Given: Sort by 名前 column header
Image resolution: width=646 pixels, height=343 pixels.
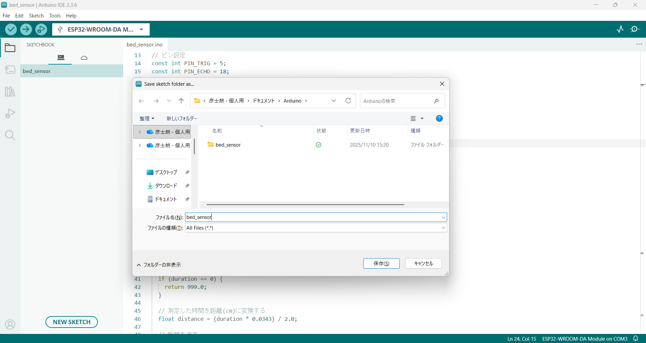Looking at the screenshot, I should pyautogui.click(x=217, y=130).
